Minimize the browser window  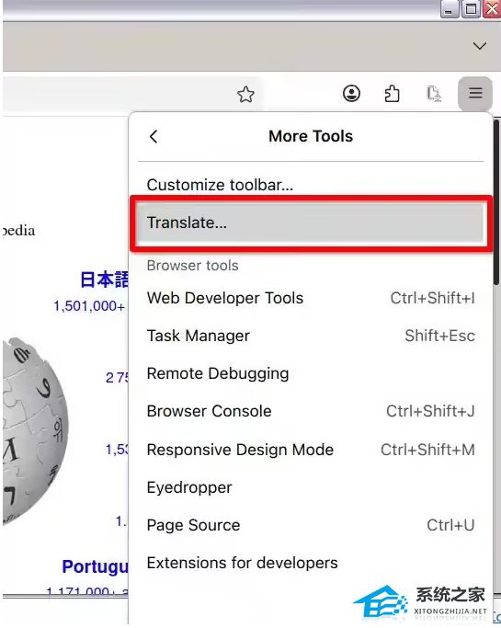click(449, 9)
